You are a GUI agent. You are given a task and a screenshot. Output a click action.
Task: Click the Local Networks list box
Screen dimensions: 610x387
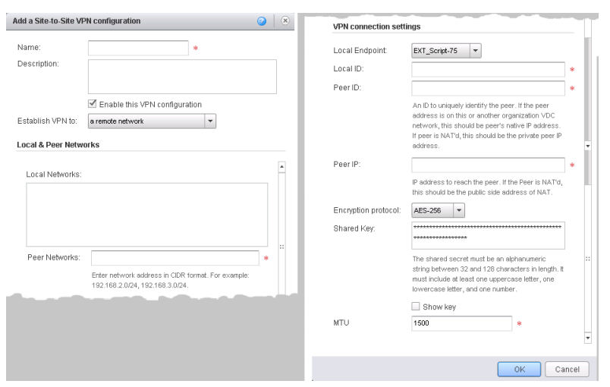pos(146,215)
